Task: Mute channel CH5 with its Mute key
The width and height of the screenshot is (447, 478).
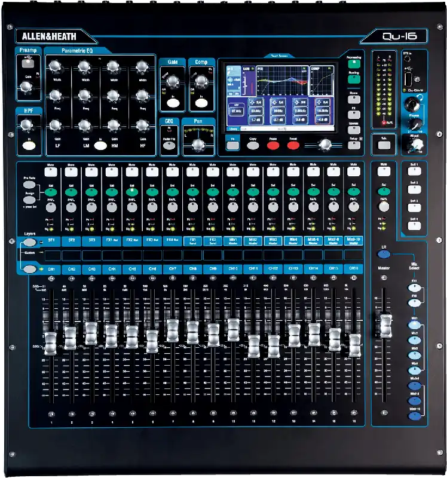Action: tap(131, 171)
